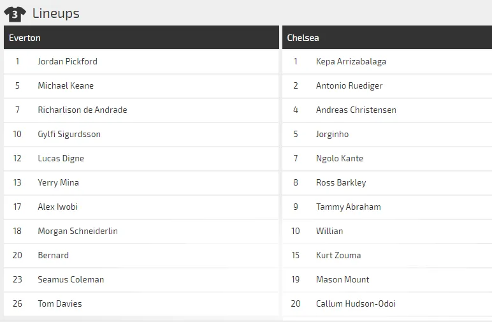Select Gylfi Sigurdsson from the lineup
The height and width of the screenshot is (322, 492).
[69, 135]
